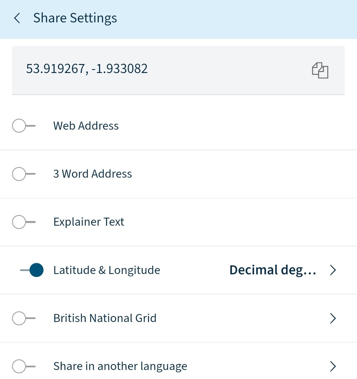Open Latitude & Longitude format chevron
Image resolution: width=357 pixels, height=379 pixels.
pyautogui.click(x=333, y=270)
